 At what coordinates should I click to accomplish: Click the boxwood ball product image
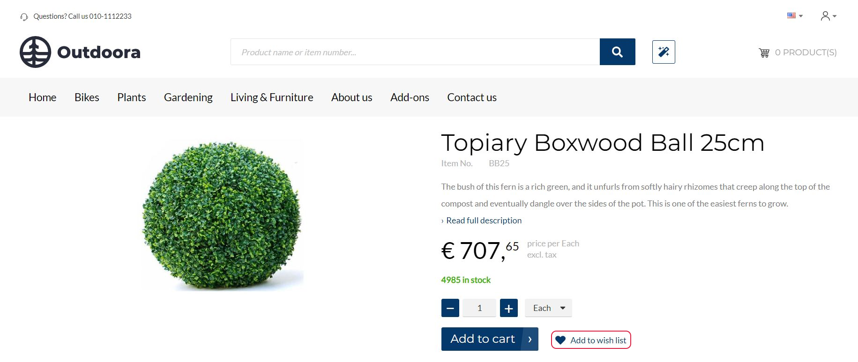[222, 215]
